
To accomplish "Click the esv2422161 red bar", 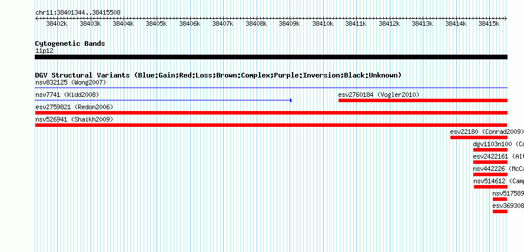I will 490,162.
